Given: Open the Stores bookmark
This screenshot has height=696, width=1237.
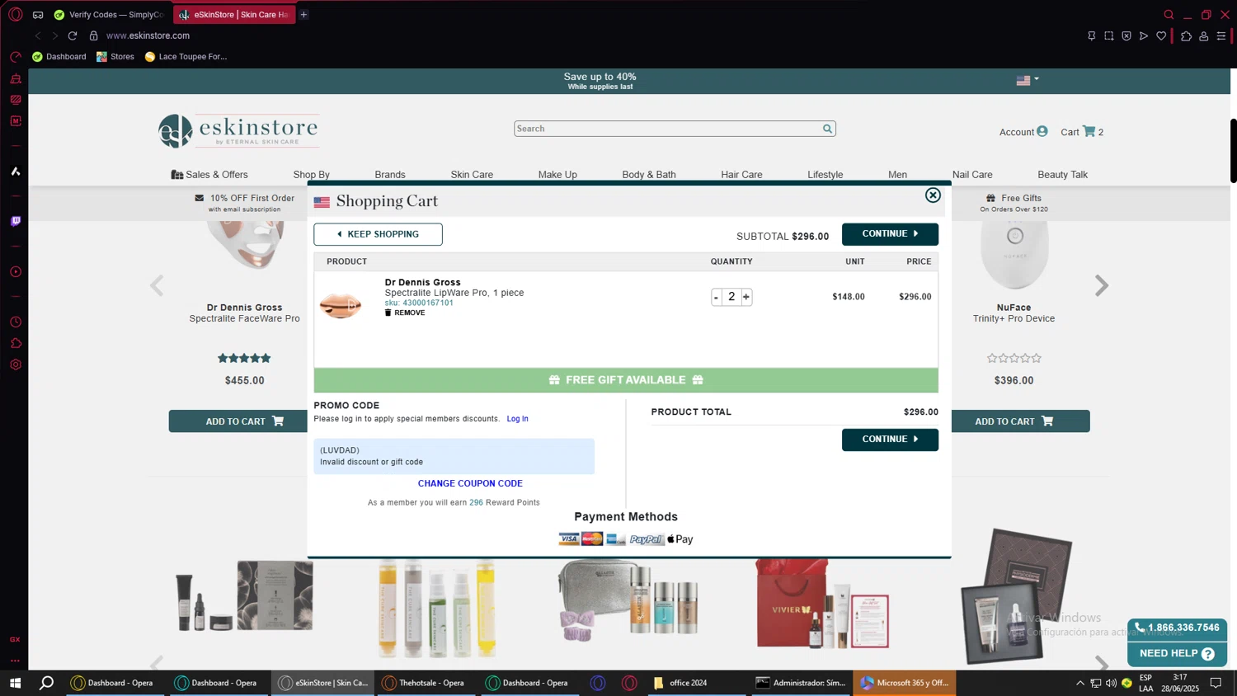Looking at the screenshot, I should [115, 57].
